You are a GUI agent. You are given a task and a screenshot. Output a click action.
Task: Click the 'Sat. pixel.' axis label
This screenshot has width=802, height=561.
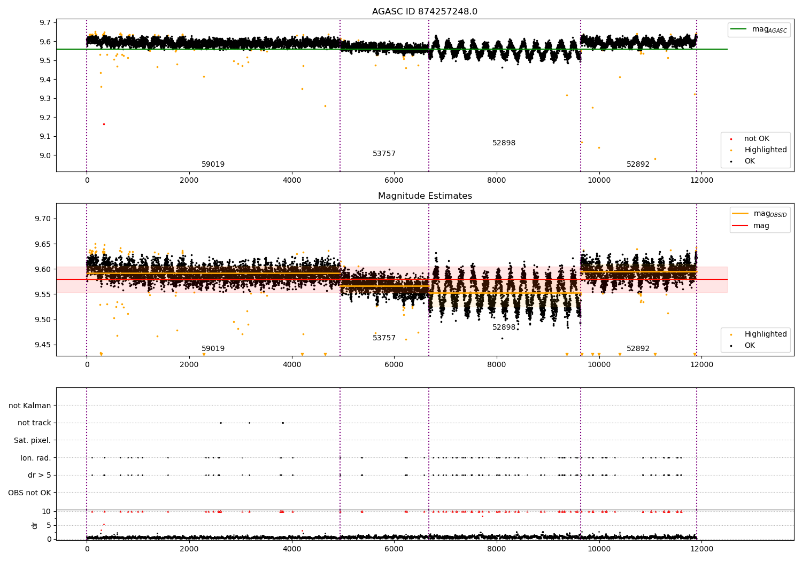point(33,441)
